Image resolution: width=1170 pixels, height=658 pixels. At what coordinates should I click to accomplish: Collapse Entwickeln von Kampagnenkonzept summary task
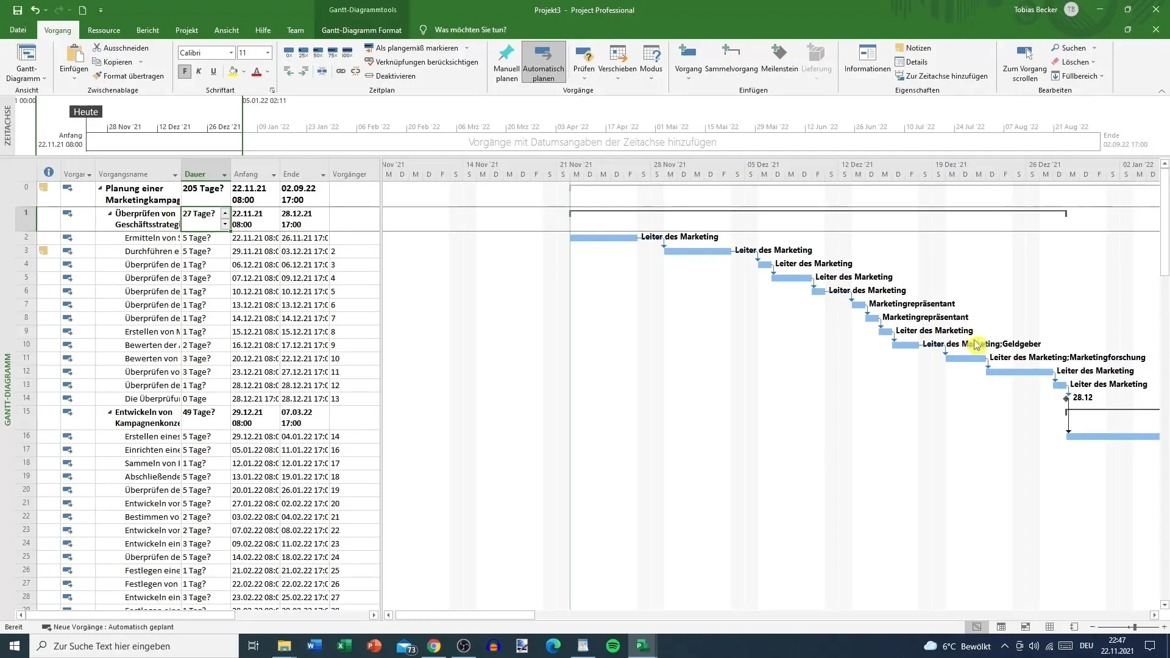point(110,412)
